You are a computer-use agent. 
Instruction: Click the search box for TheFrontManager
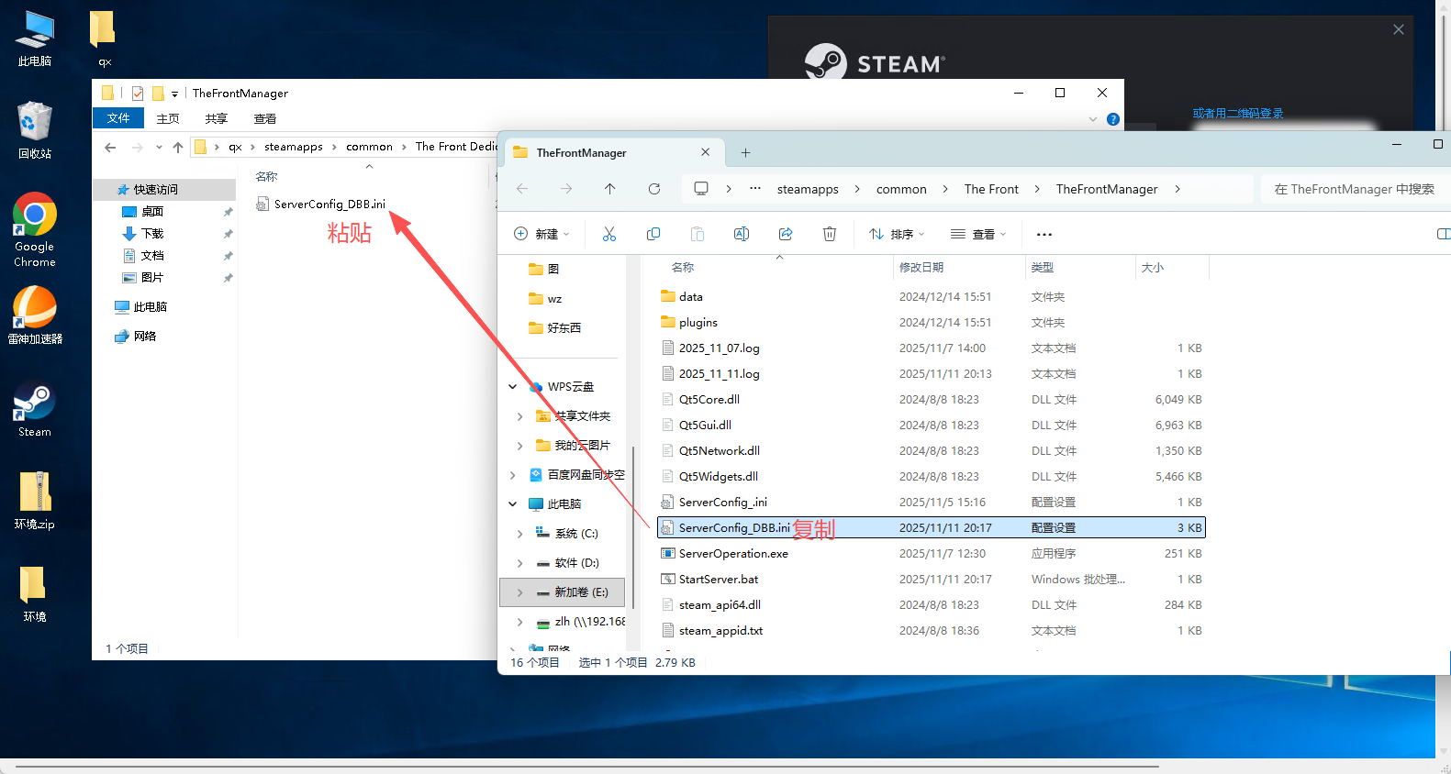point(1353,189)
